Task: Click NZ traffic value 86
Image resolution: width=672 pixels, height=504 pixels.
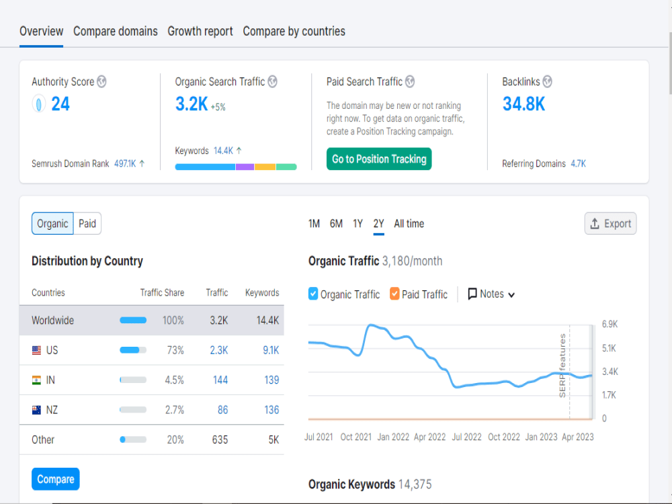Action: (x=223, y=410)
